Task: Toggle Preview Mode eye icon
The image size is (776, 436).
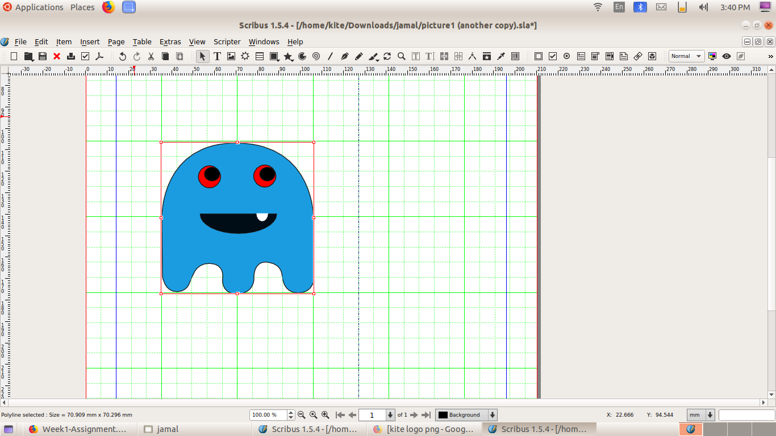Action: click(726, 56)
